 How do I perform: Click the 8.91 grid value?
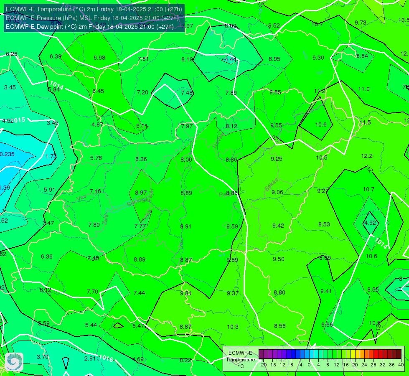pos(186,226)
